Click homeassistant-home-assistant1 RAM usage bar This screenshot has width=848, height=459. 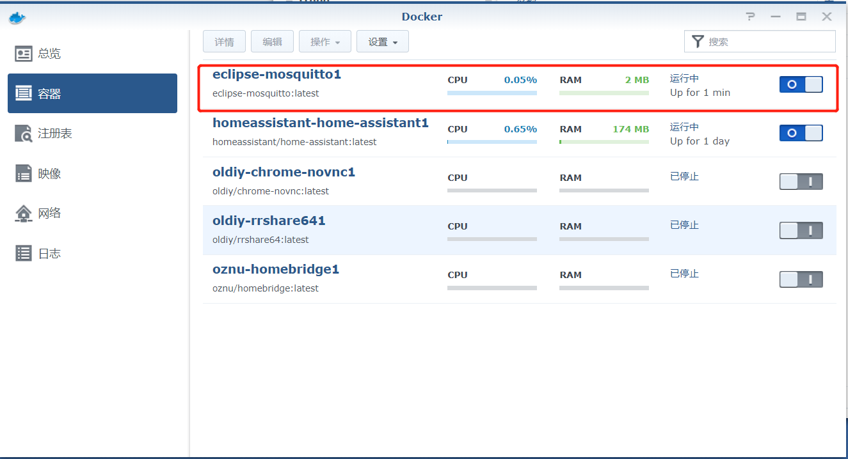604,142
